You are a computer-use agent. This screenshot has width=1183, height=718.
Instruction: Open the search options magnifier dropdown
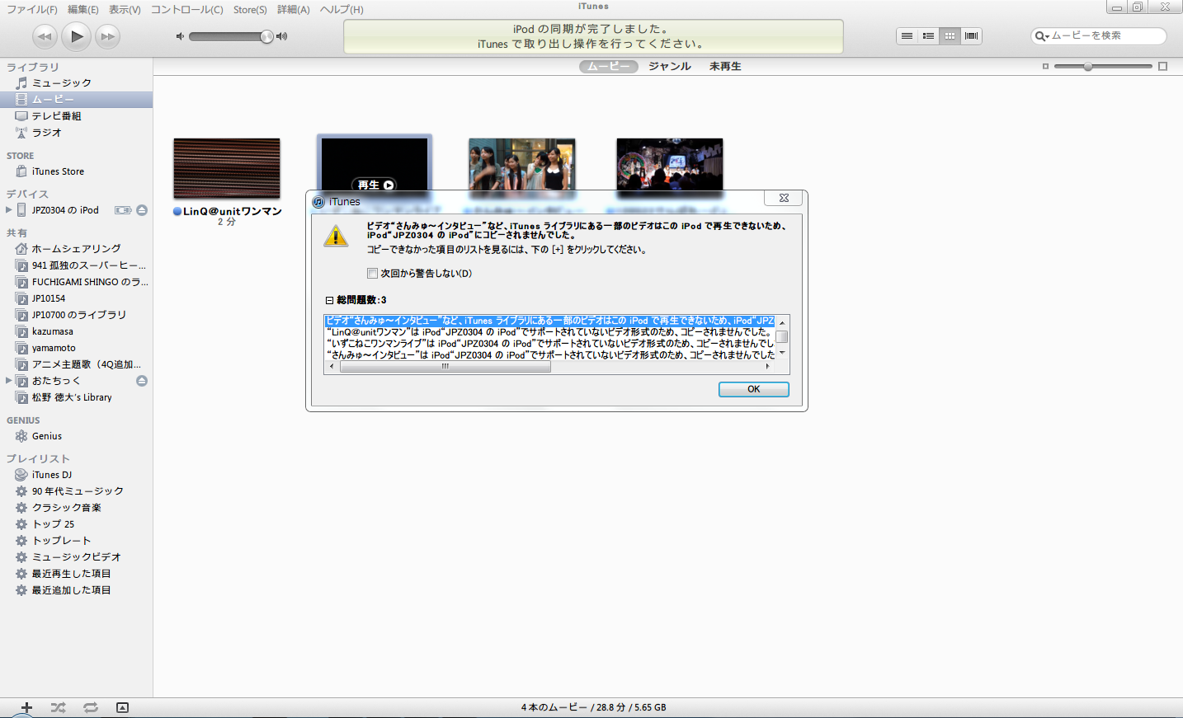[1042, 36]
